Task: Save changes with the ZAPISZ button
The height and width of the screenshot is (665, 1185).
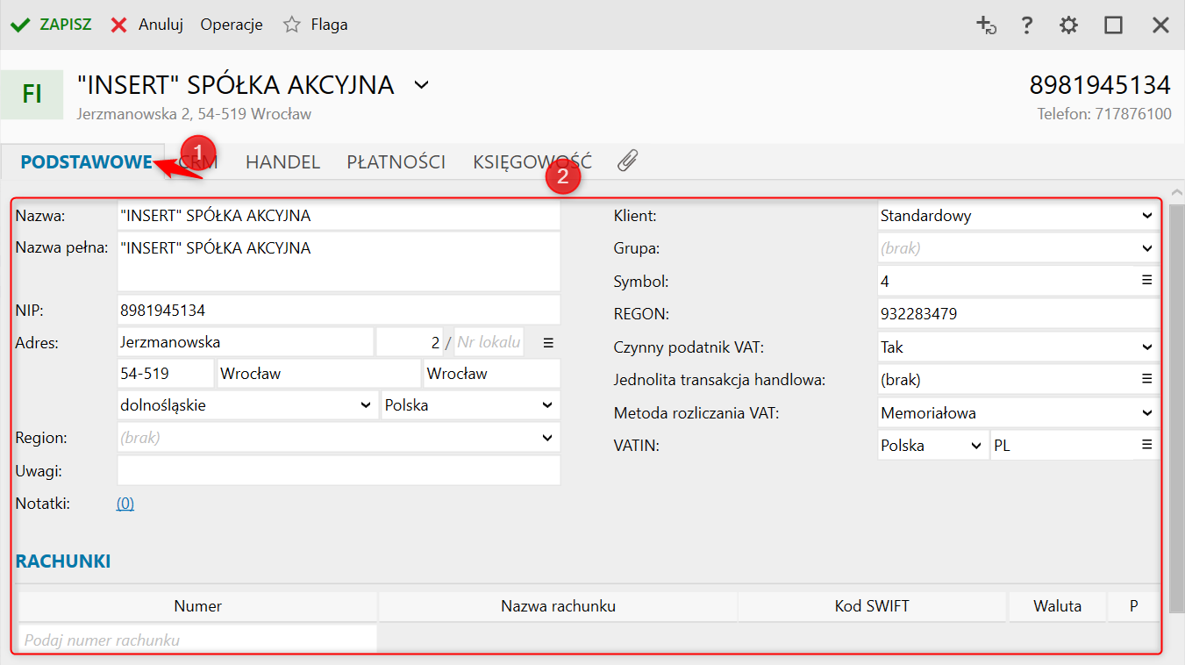Action: pyautogui.click(x=52, y=25)
